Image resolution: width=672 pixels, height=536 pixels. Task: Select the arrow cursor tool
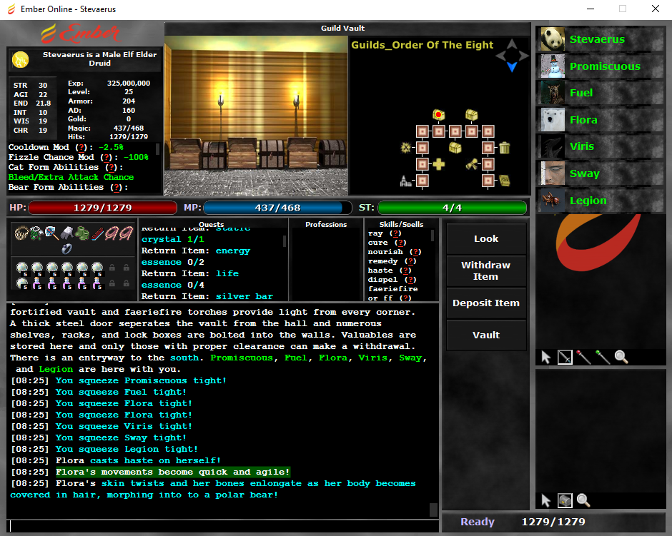pos(545,357)
